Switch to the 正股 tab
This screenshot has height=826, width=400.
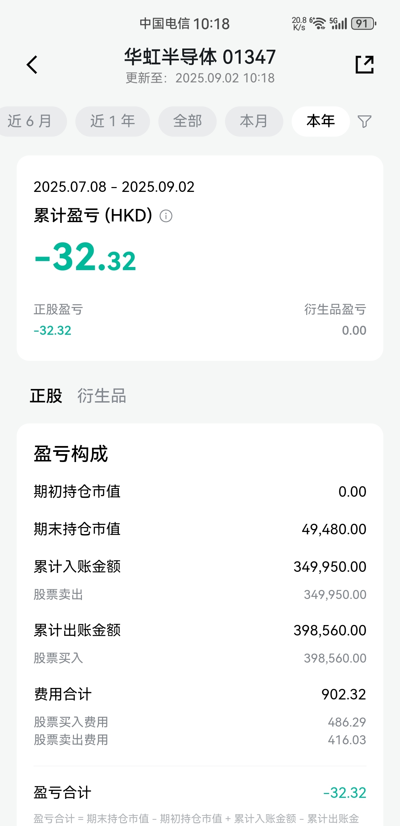pyautogui.click(x=46, y=396)
